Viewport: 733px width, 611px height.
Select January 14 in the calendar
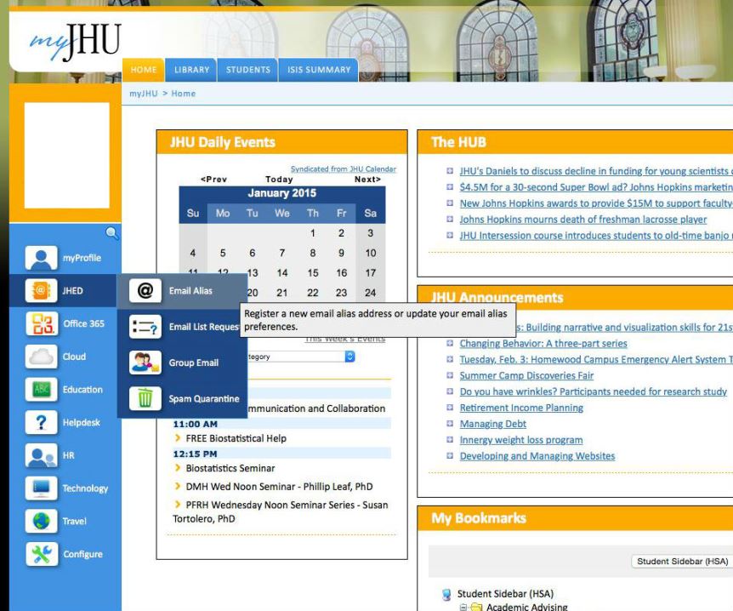click(x=281, y=273)
